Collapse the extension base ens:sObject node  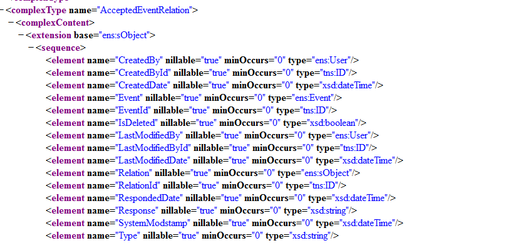click(x=21, y=35)
